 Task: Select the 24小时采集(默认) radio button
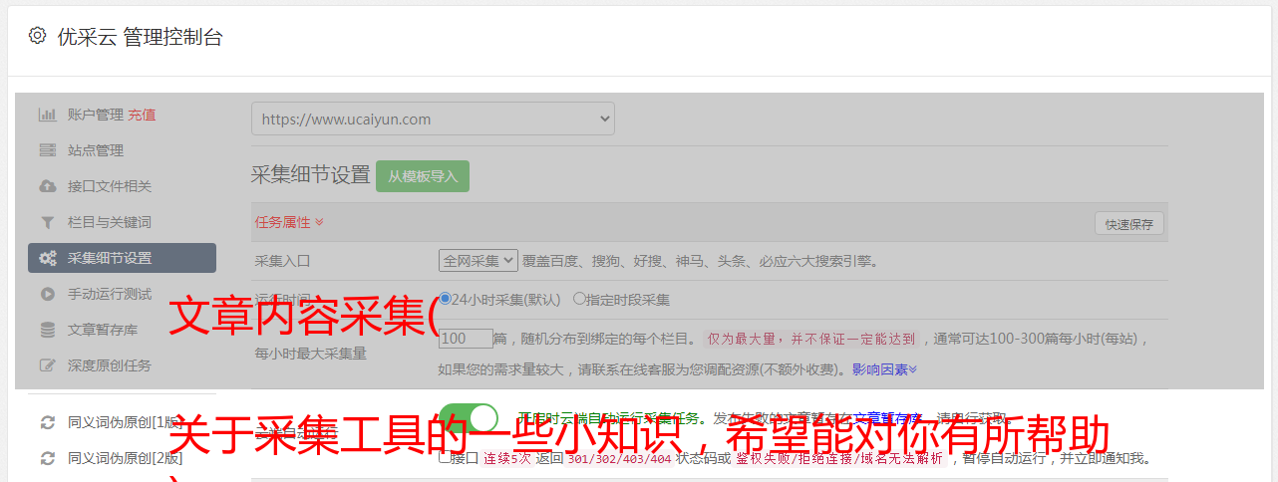pos(446,298)
